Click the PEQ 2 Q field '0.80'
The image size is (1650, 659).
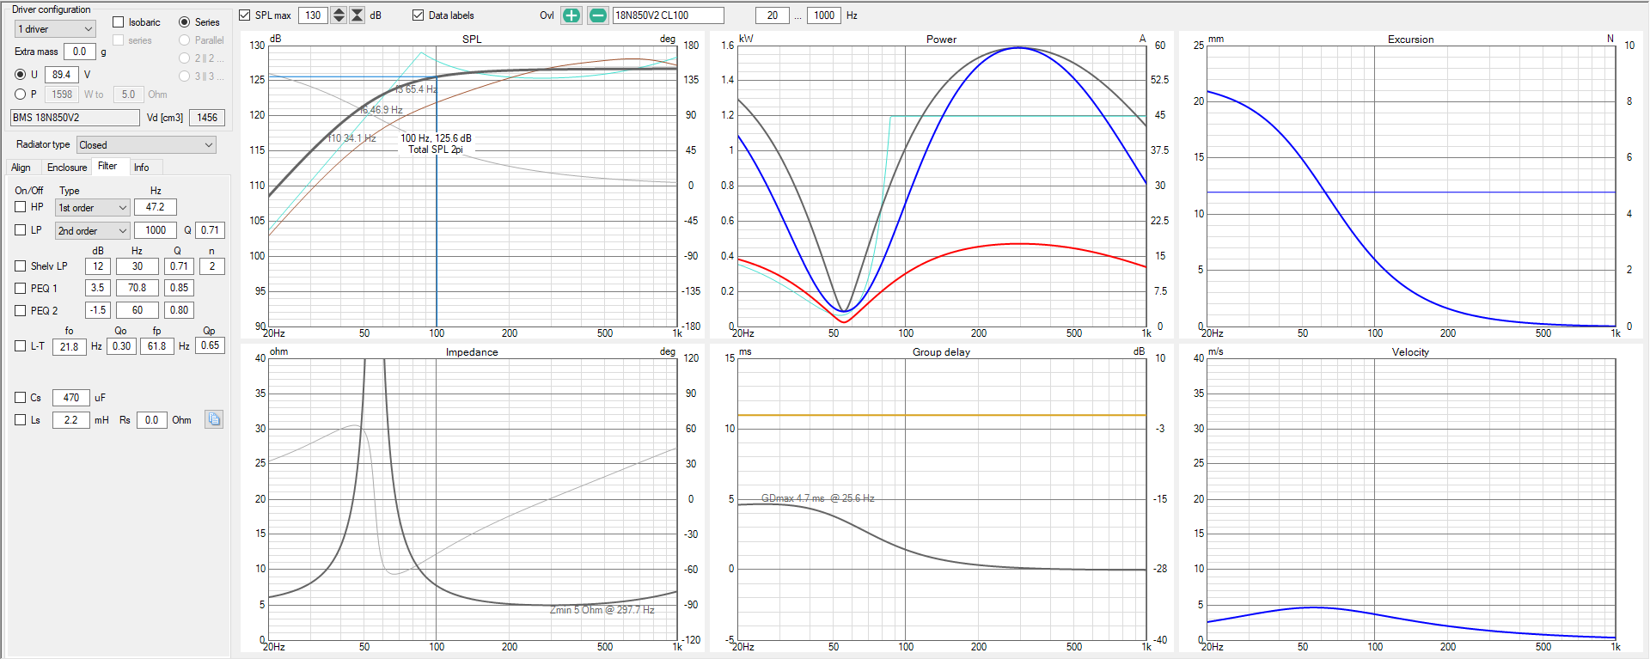(x=179, y=310)
